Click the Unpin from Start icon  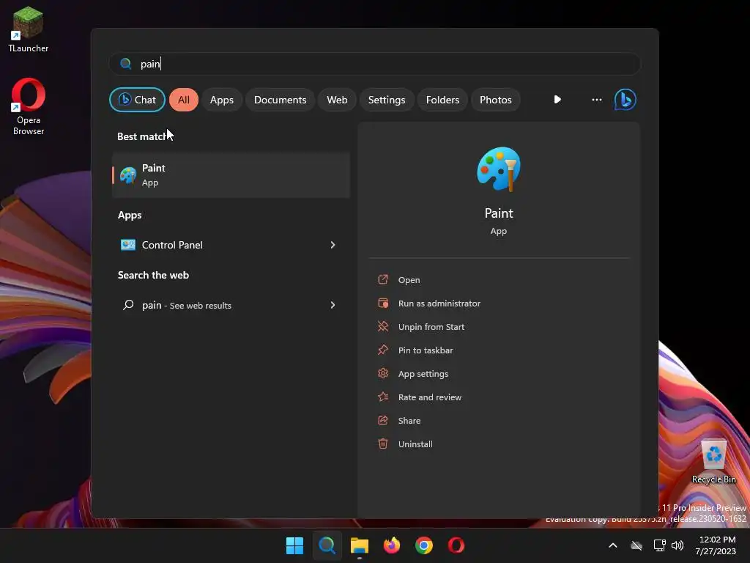(x=383, y=326)
